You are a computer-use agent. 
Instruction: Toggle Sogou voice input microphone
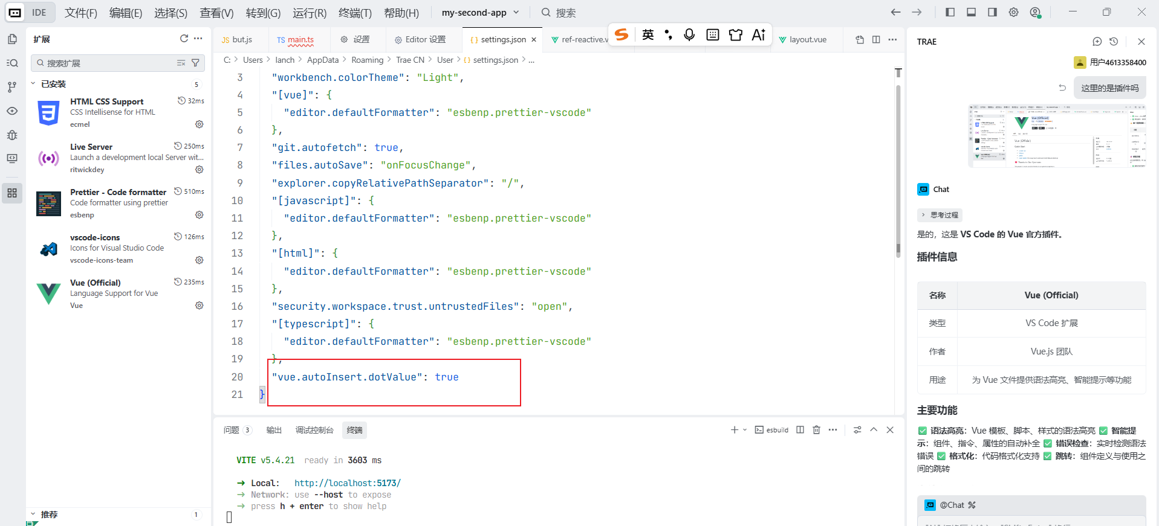689,35
